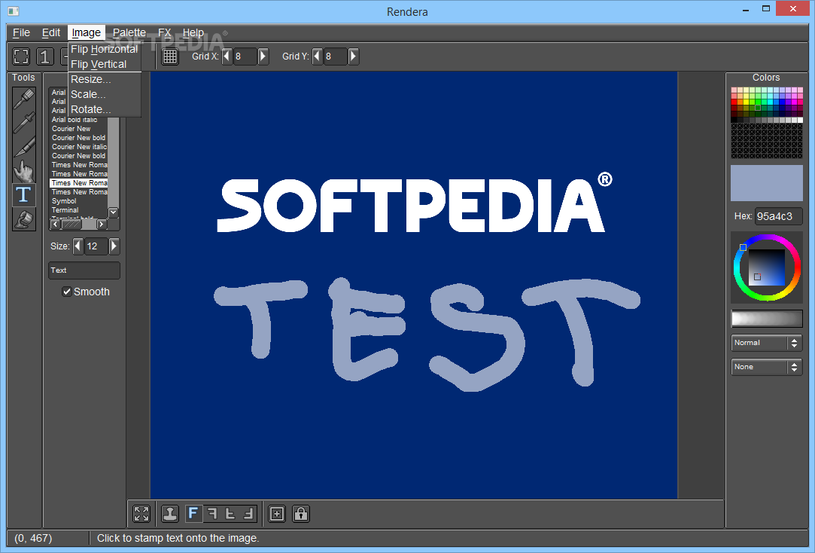Select the Paintbrush tool
Image resolution: width=815 pixels, height=553 pixels.
tap(24, 98)
